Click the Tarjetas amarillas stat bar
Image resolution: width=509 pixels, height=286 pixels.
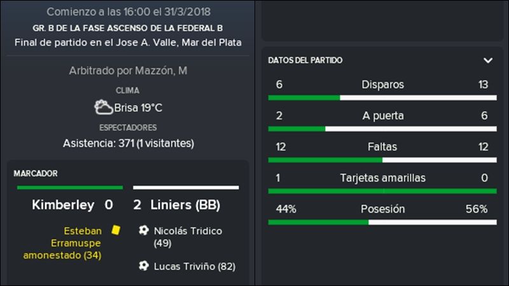coord(382,191)
